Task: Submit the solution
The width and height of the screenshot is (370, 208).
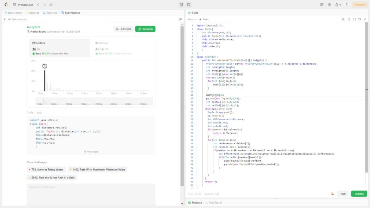Action: pos(359,194)
